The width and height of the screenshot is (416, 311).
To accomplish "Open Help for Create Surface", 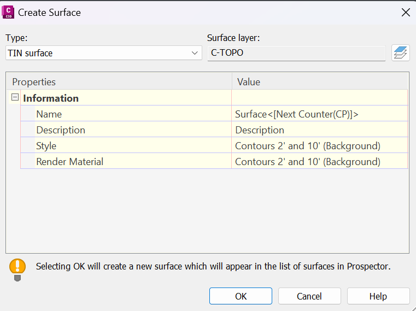I will pyautogui.click(x=378, y=296).
